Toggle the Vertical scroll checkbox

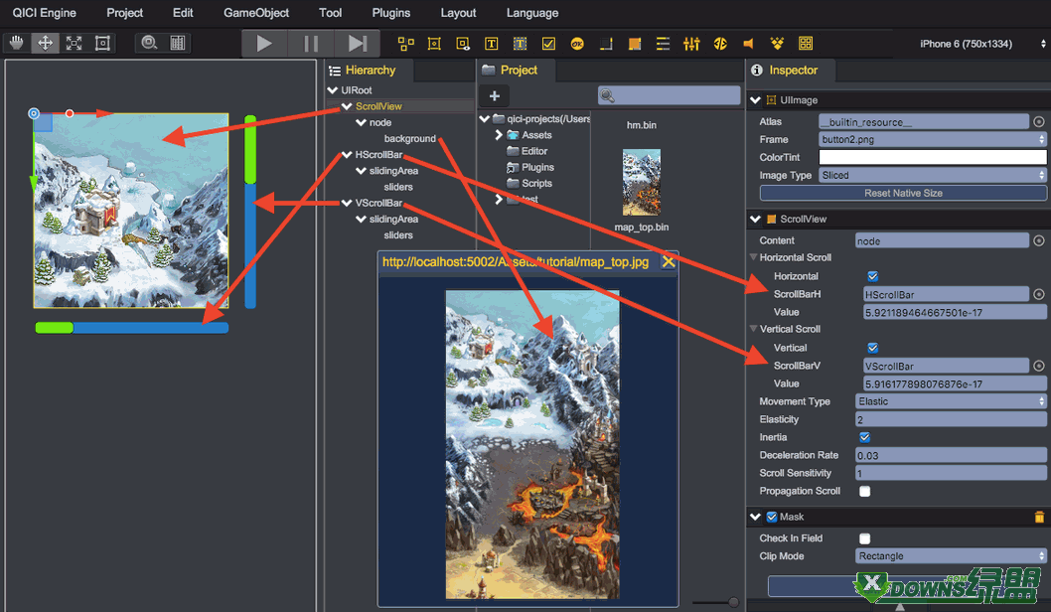coord(873,348)
